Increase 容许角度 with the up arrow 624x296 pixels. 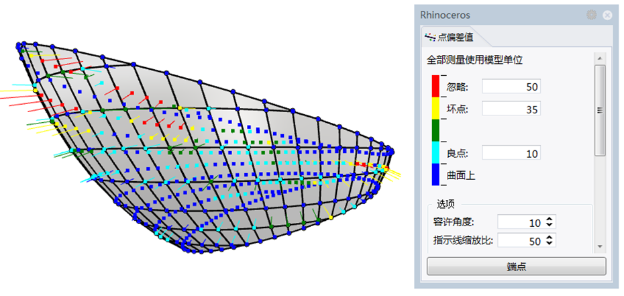pyautogui.click(x=550, y=219)
